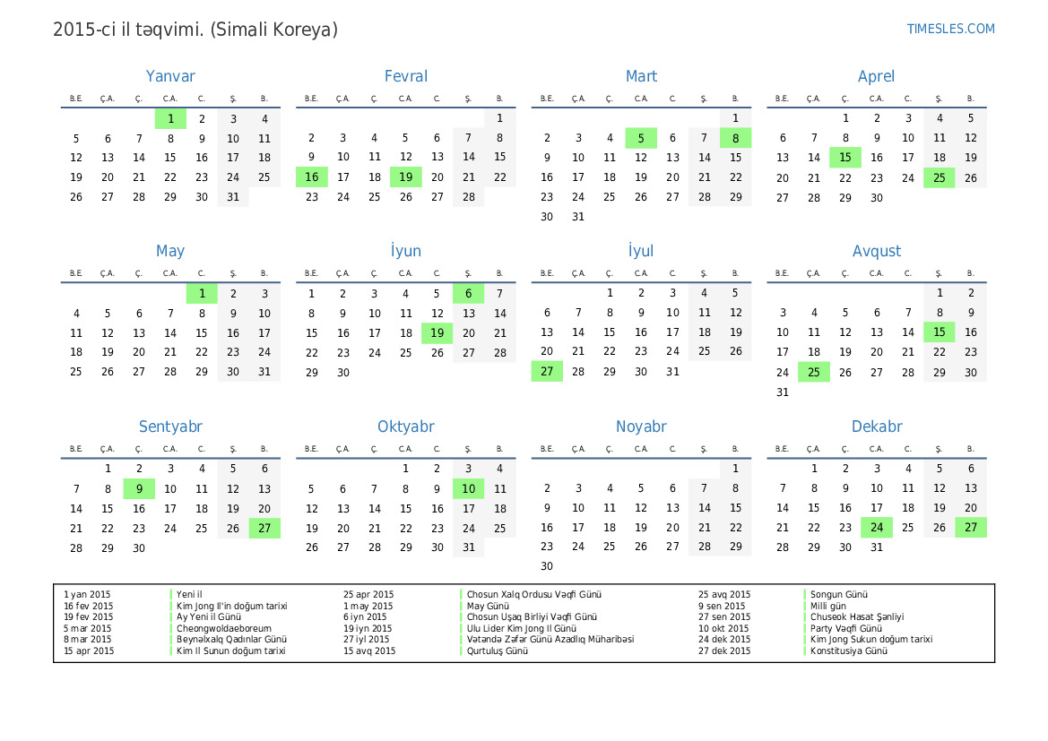Click the 30 in Noyabr

[547, 566]
